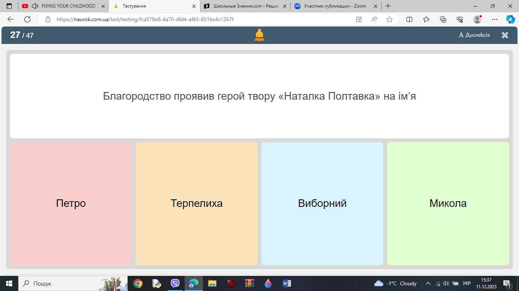Close the YouTube FIXING YOUR CHILDHOOD tab
The height and width of the screenshot is (291, 519).
103,6
